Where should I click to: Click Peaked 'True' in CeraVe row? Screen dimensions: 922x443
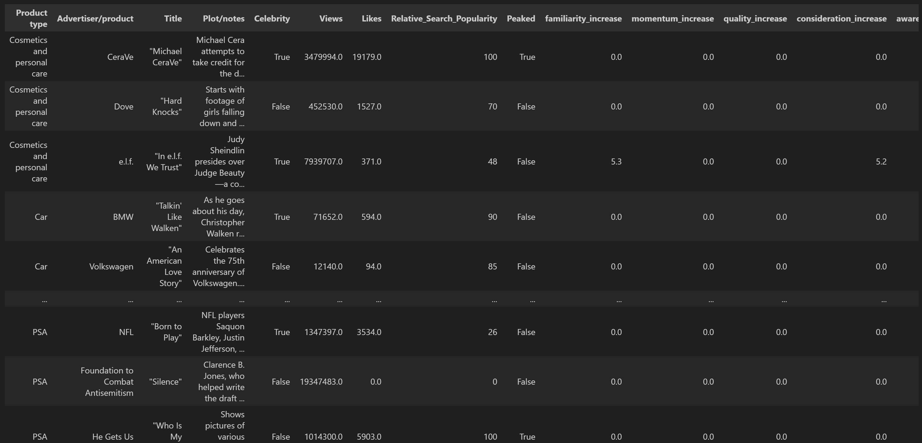pyautogui.click(x=527, y=57)
